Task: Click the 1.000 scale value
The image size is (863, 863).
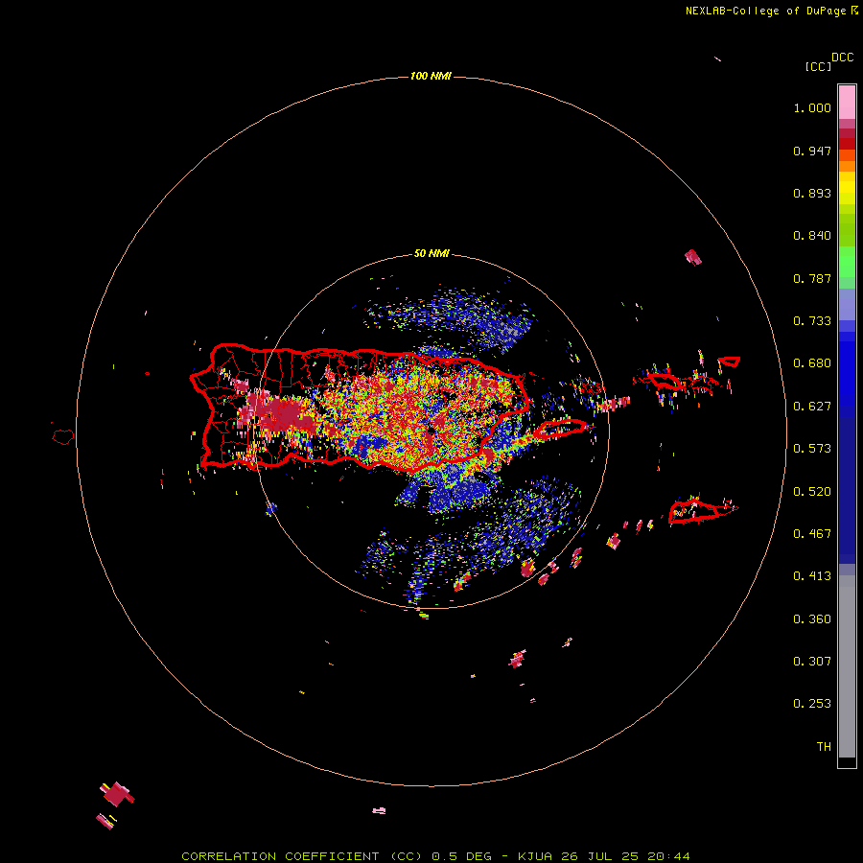Action: [812, 107]
